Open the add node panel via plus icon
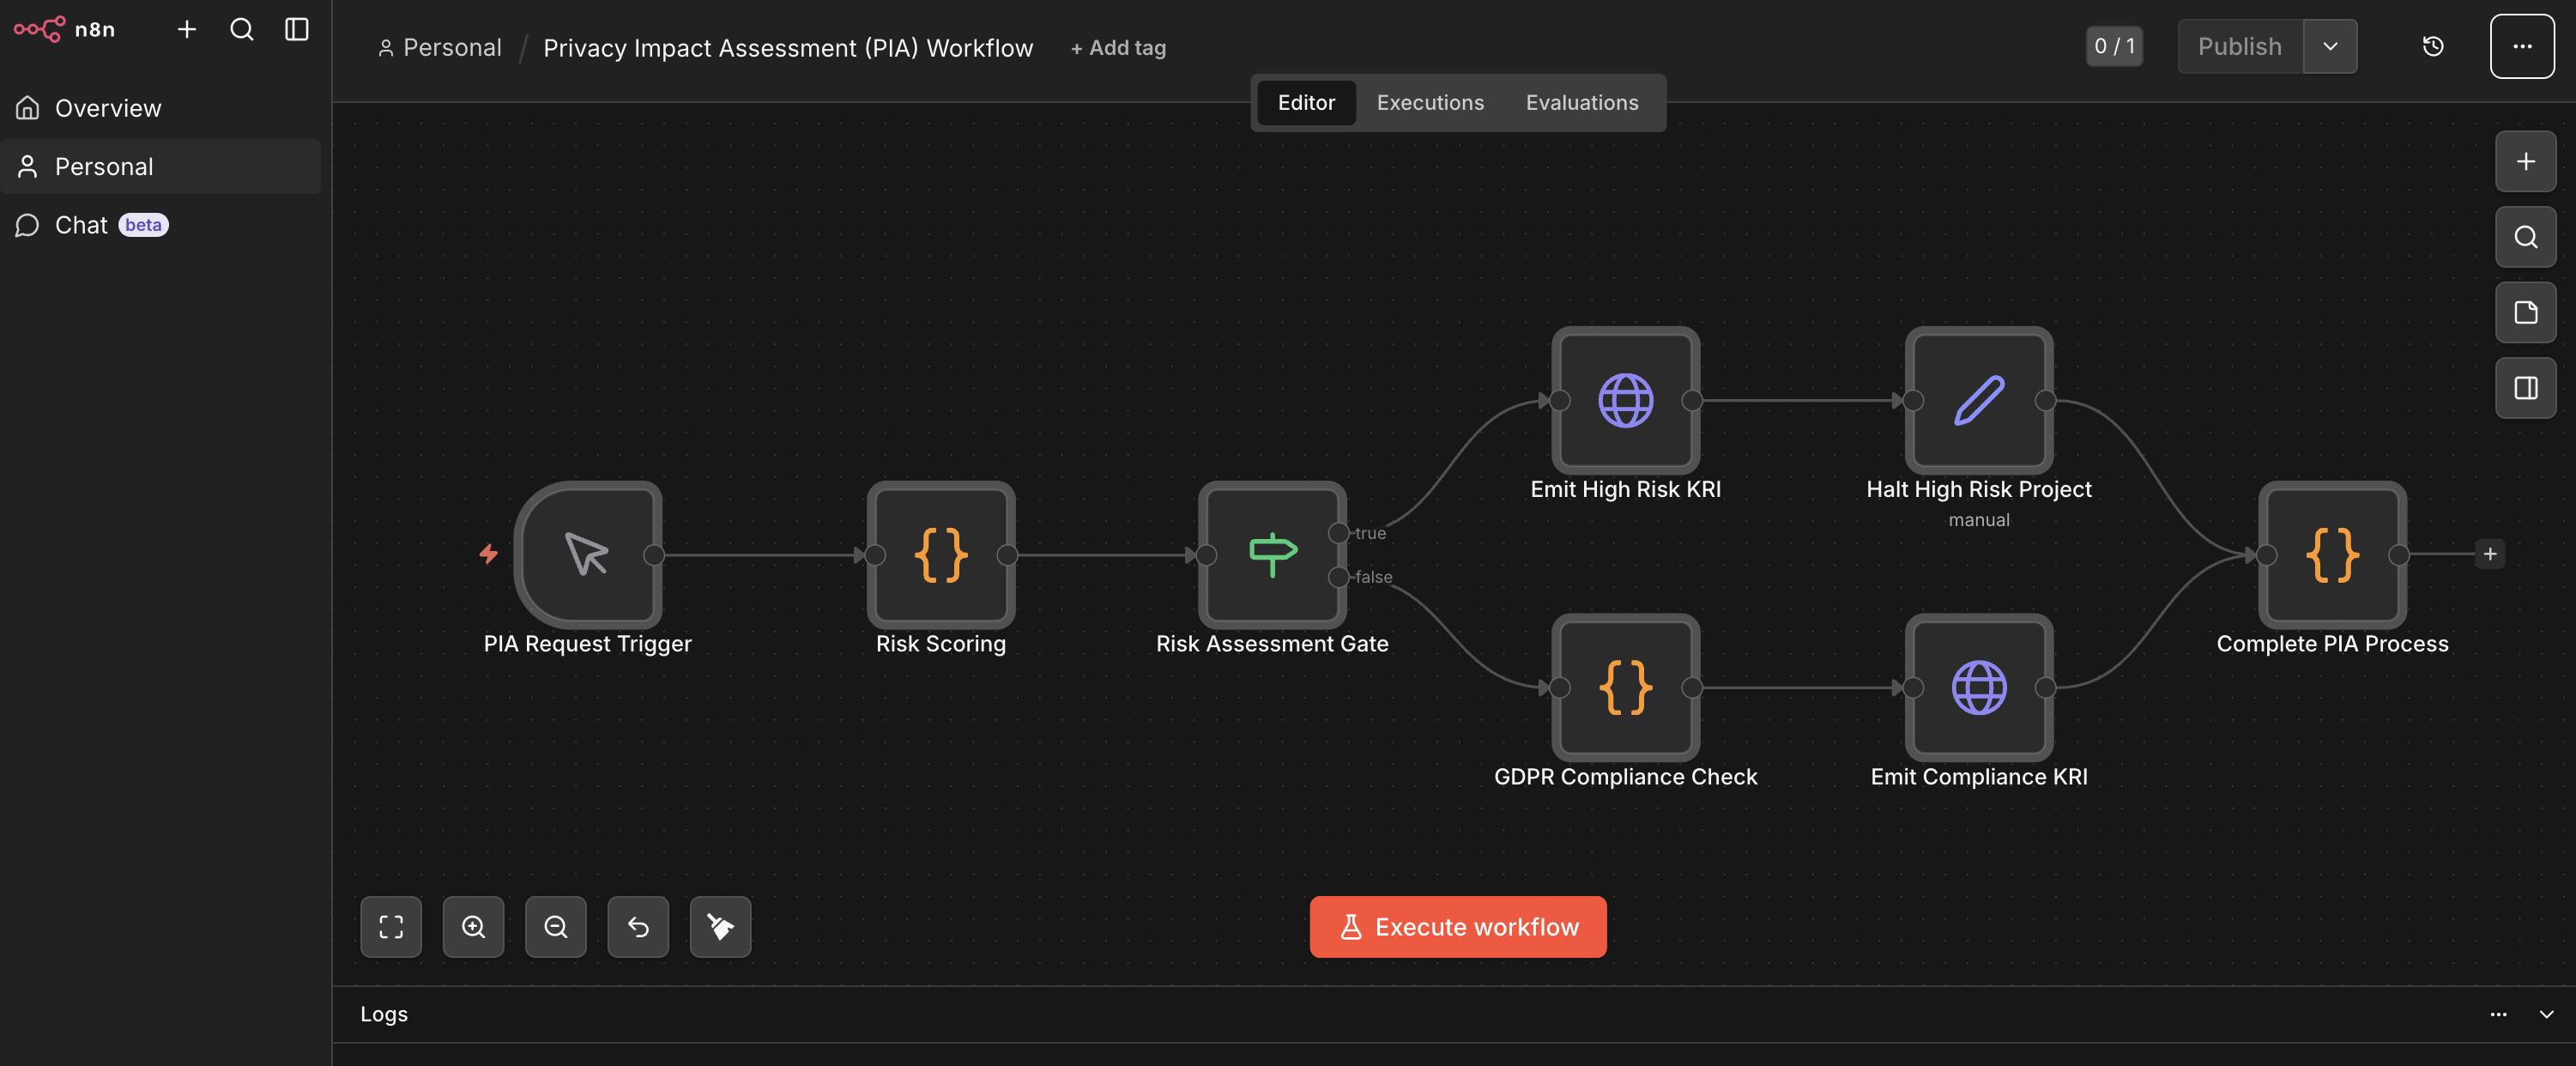The width and height of the screenshot is (2576, 1066). click(2524, 161)
